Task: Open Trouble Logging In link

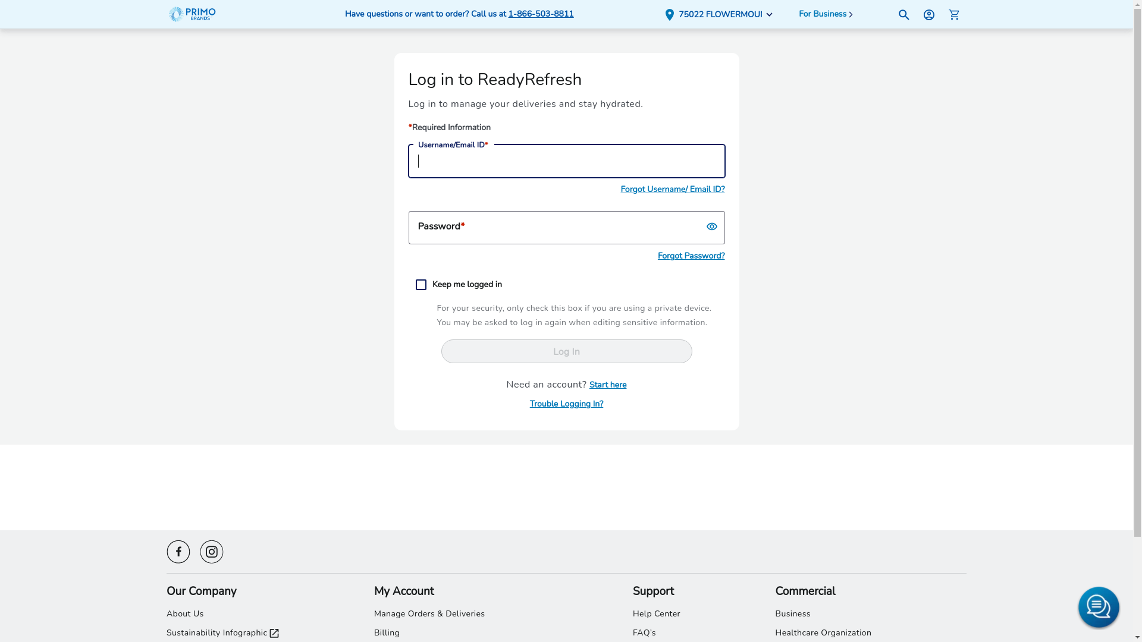Action: 566,404
